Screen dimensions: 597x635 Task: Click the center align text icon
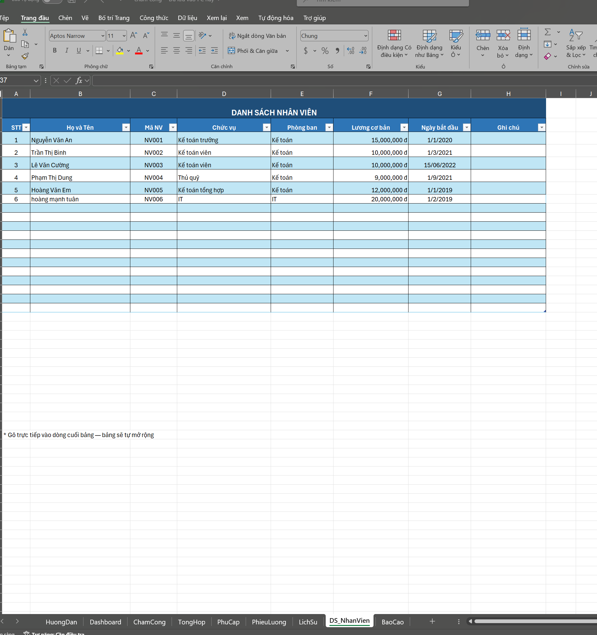[x=176, y=51]
